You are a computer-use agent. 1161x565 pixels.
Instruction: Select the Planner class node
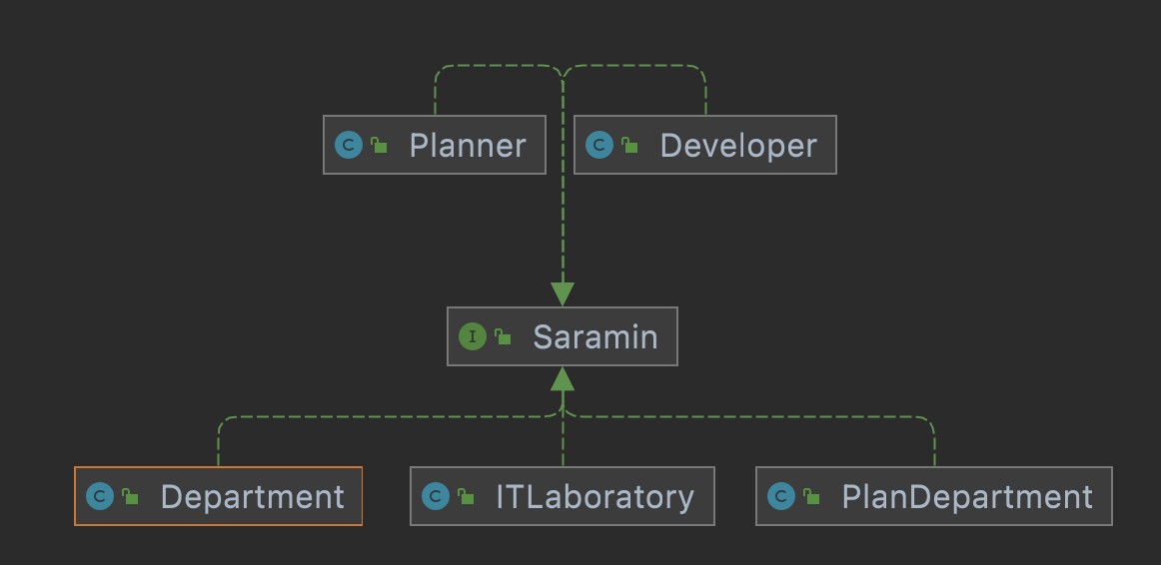[435, 145]
